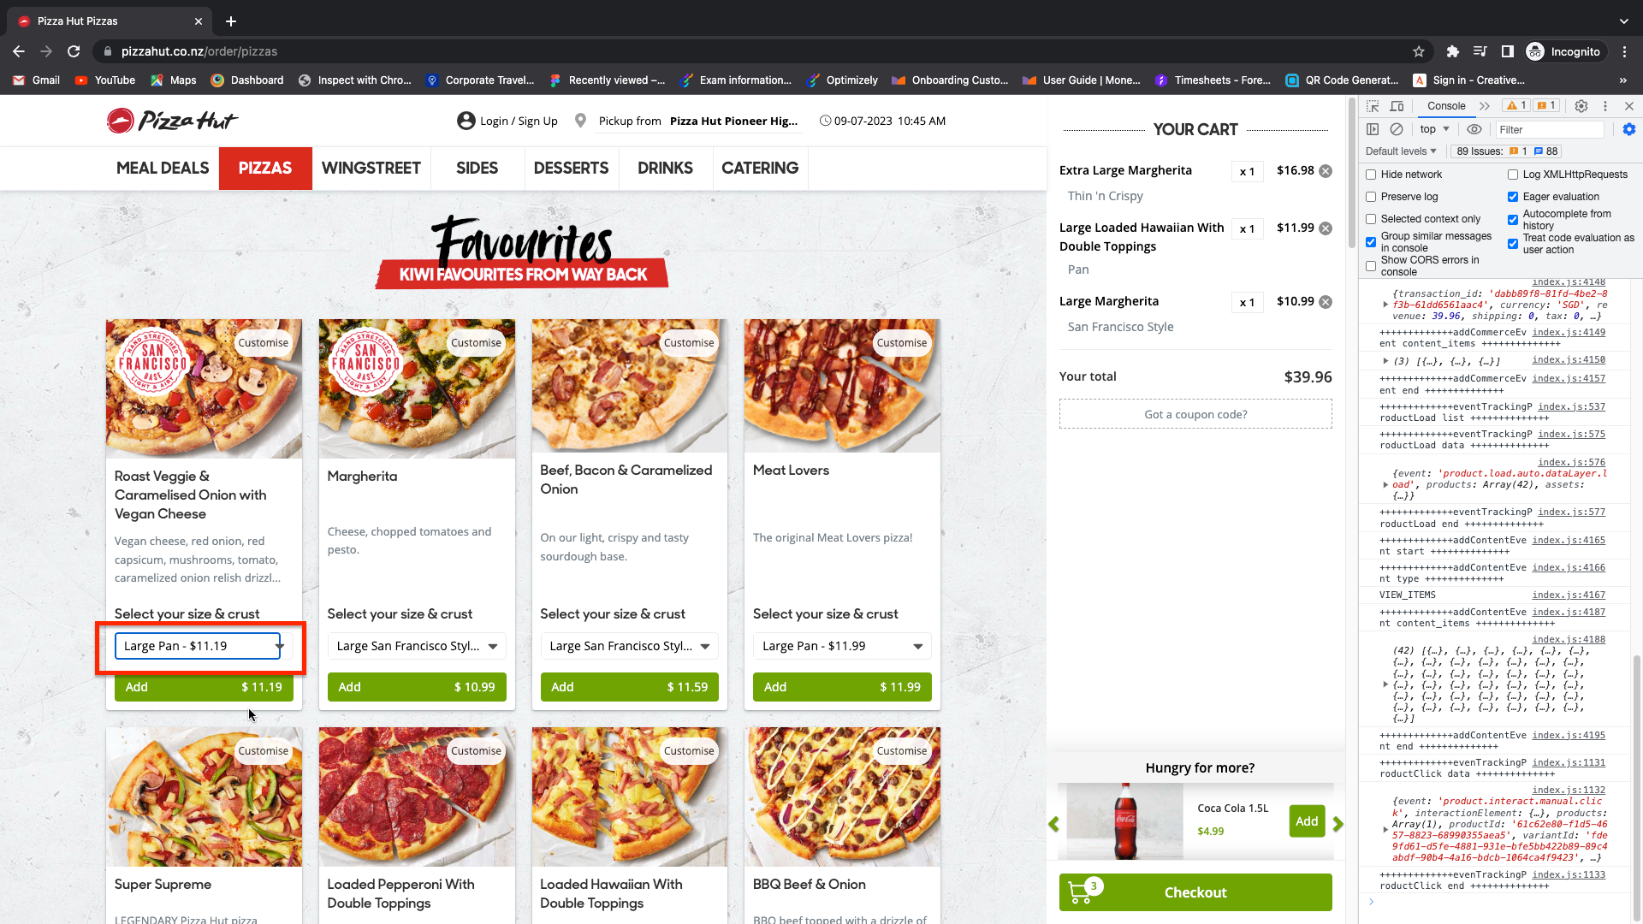The width and height of the screenshot is (1643, 924).
Task: Open DevTools settings gear
Action: [1581, 106]
